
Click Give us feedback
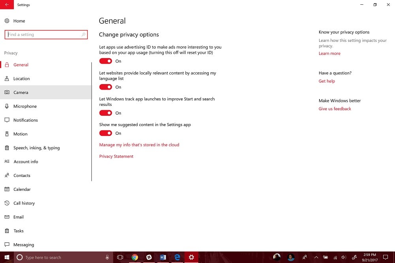(x=335, y=109)
